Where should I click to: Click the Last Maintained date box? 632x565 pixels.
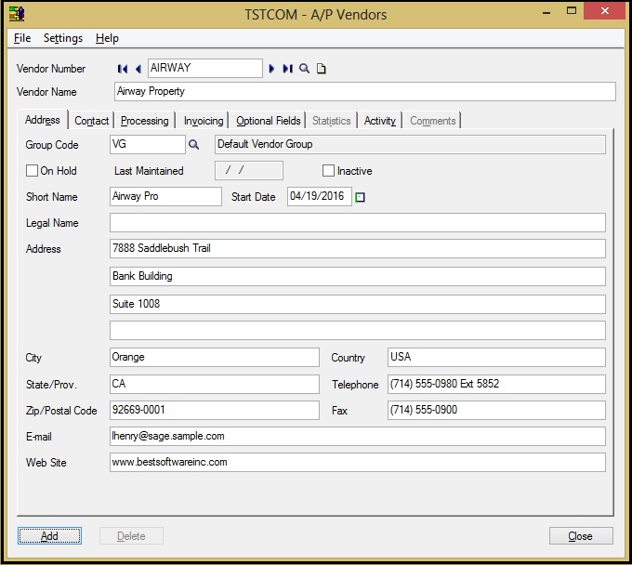tap(249, 170)
